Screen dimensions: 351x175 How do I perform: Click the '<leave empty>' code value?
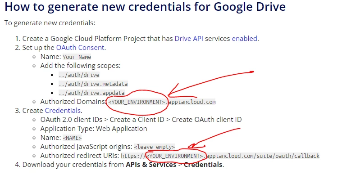click(155, 147)
